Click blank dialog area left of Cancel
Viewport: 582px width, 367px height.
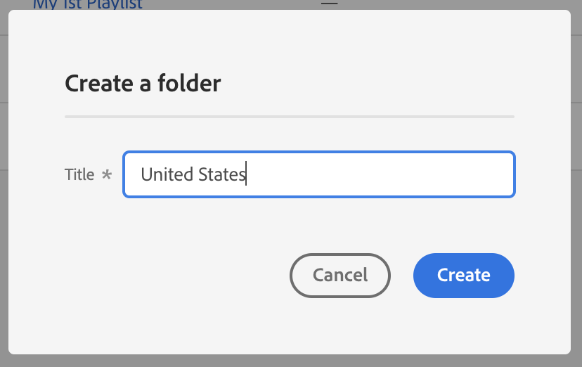(x=176, y=275)
